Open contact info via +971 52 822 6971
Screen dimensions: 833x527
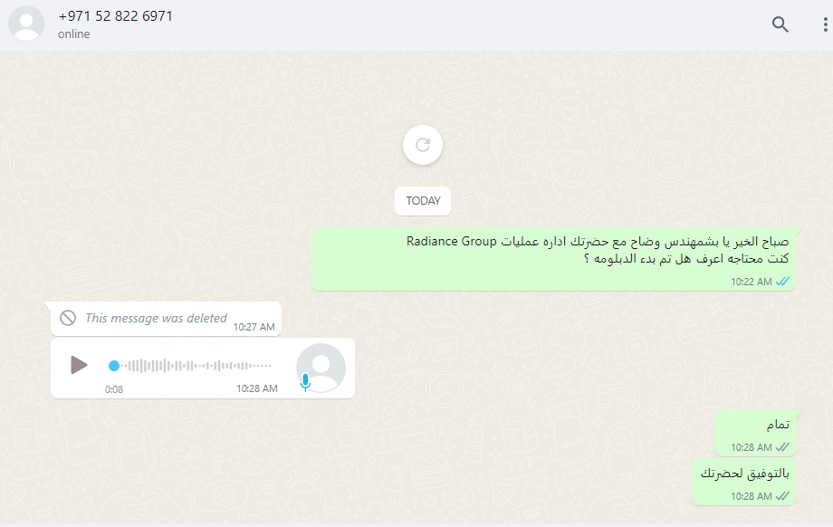[116, 16]
